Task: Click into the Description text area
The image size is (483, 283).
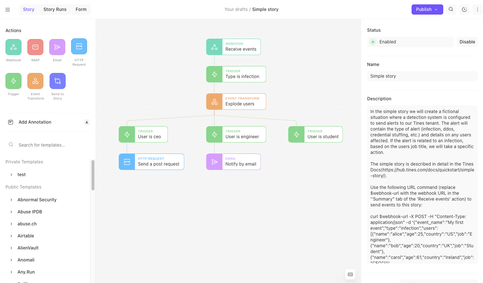Action: (422, 185)
